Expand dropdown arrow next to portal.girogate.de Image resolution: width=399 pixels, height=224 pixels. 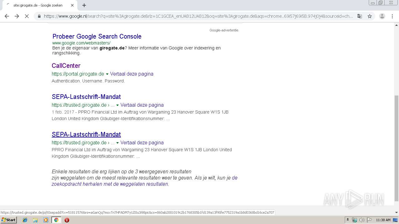tap(107, 74)
